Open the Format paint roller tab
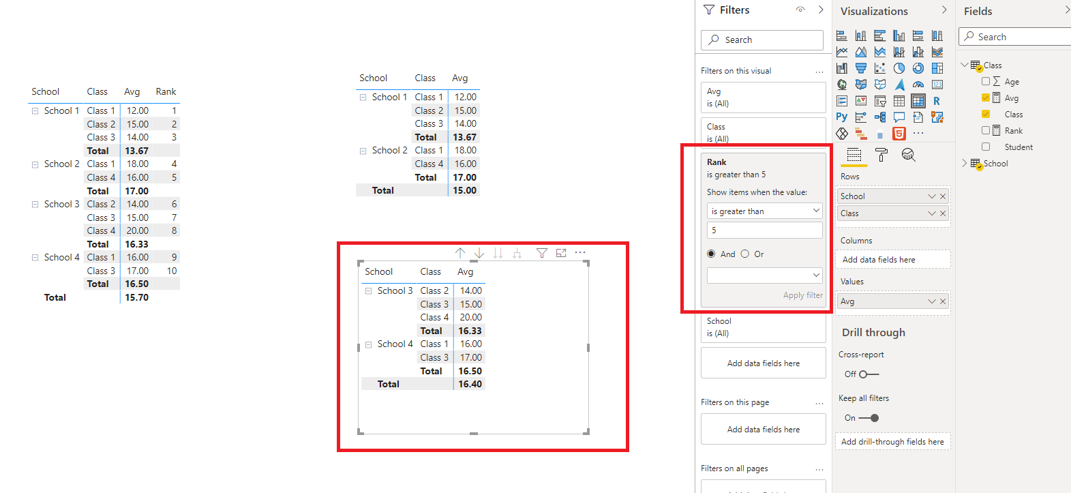Screen dimensions: 1071x493 click(881, 155)
